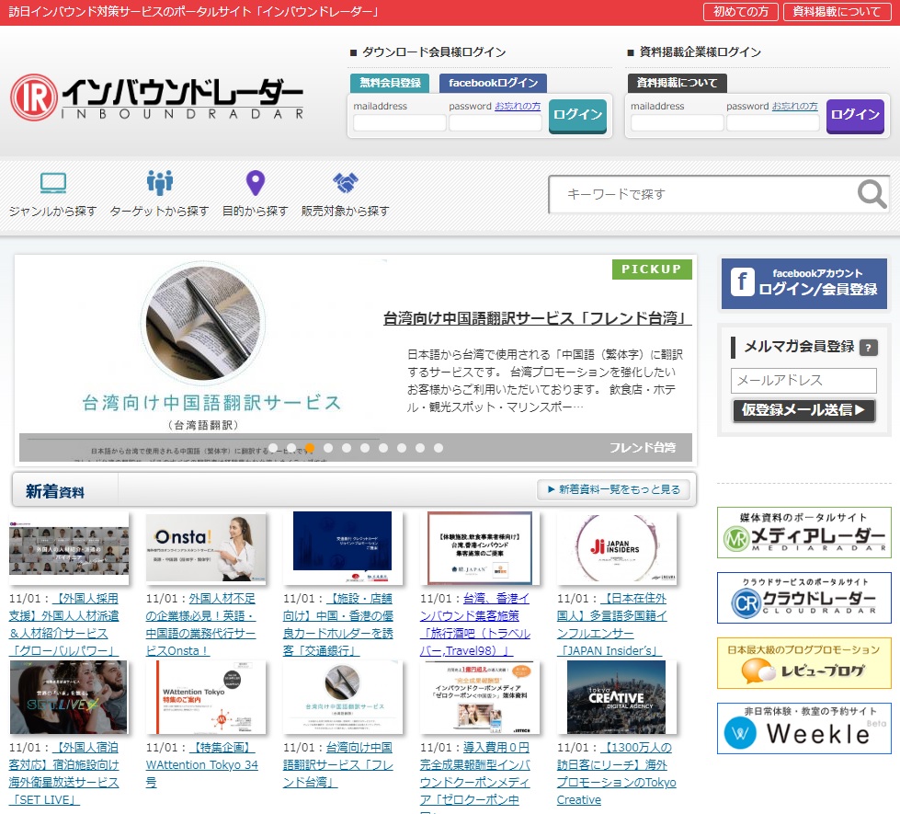Click purple ログイン button for companies
Image resolution: width=900 pixels, height=814 pixels.
(855, 116)
